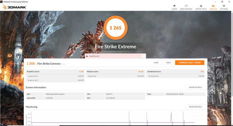This screenshot has width=233, height=126.
Task: Click the Combined test row
Action: pyautogui.click(x=176, y=76)
